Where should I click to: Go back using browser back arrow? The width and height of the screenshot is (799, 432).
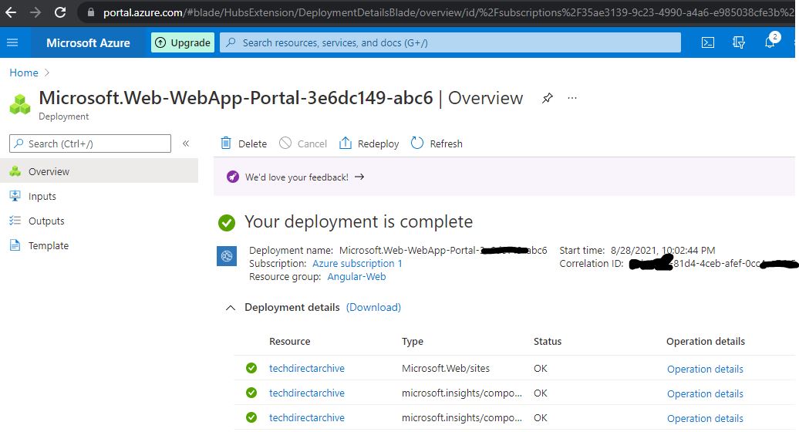11,12
